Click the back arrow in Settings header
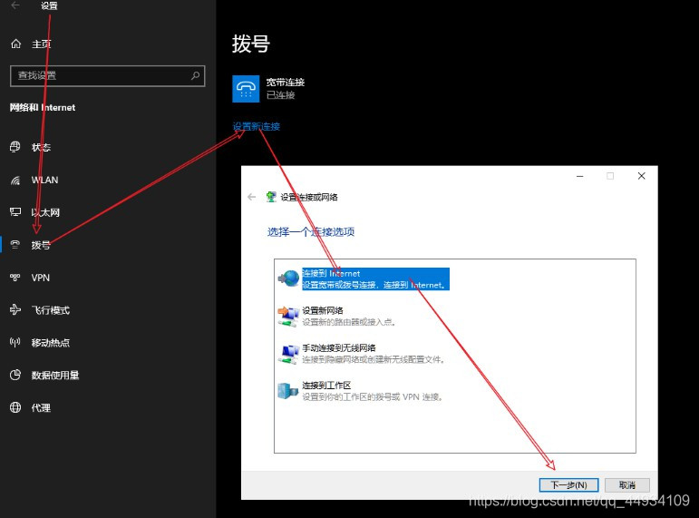 pyautogui.click(x=15, y=5)
